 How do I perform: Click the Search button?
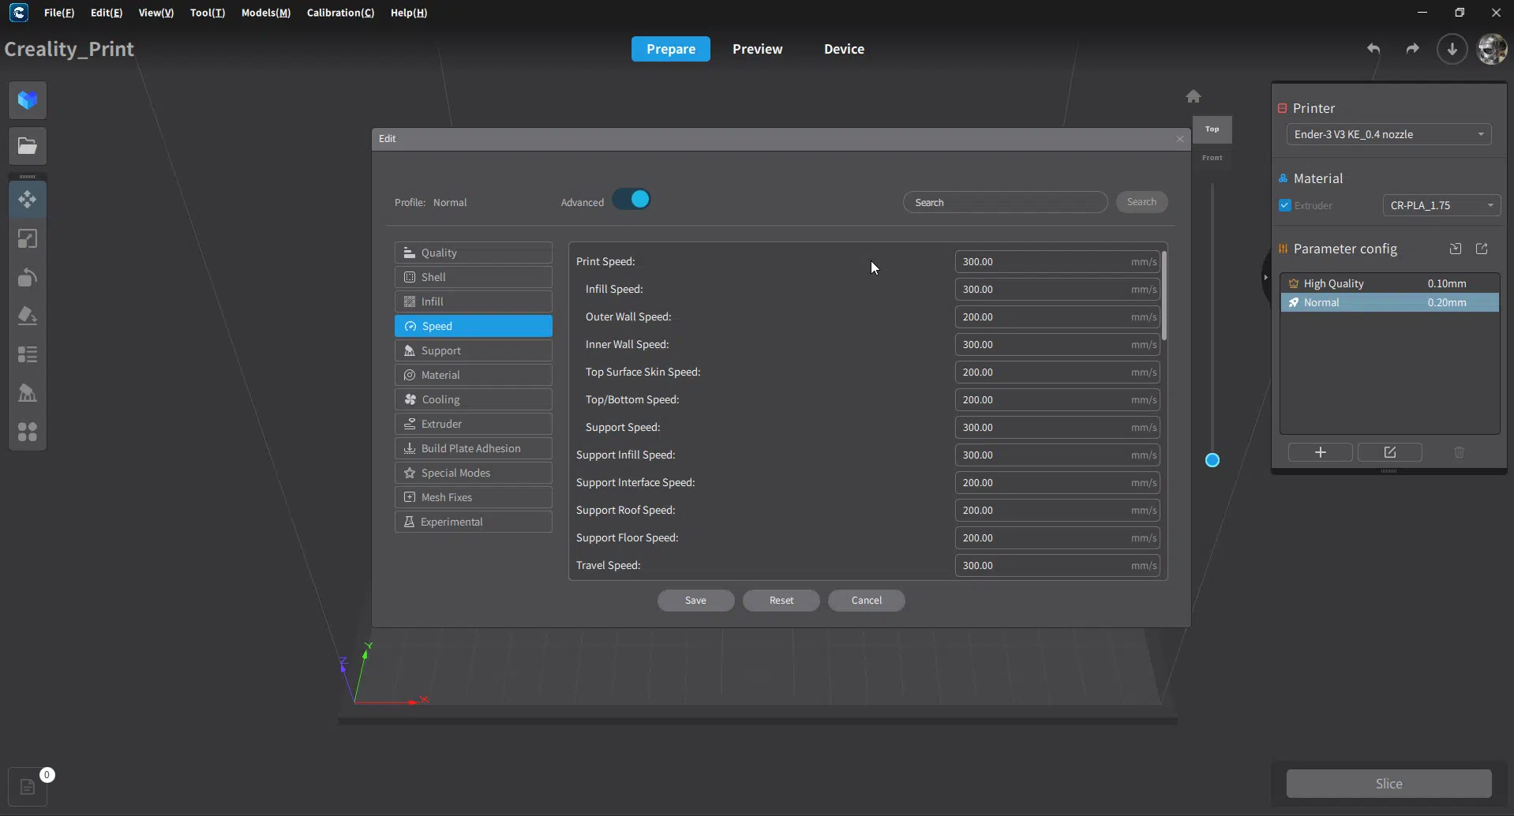click(1141, 202)
